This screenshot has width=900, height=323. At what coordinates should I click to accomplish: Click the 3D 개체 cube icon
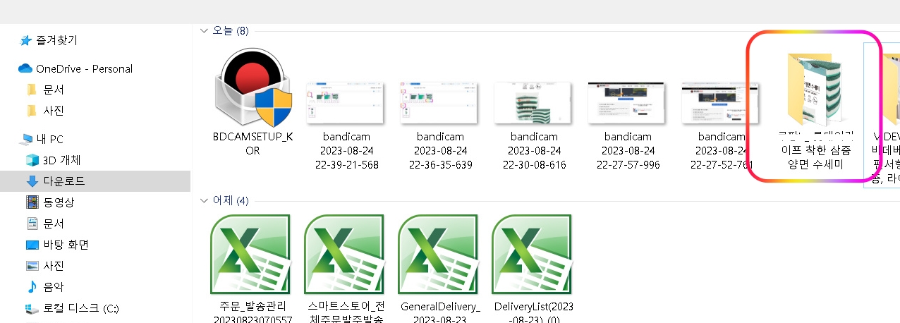tap(32, 160)
